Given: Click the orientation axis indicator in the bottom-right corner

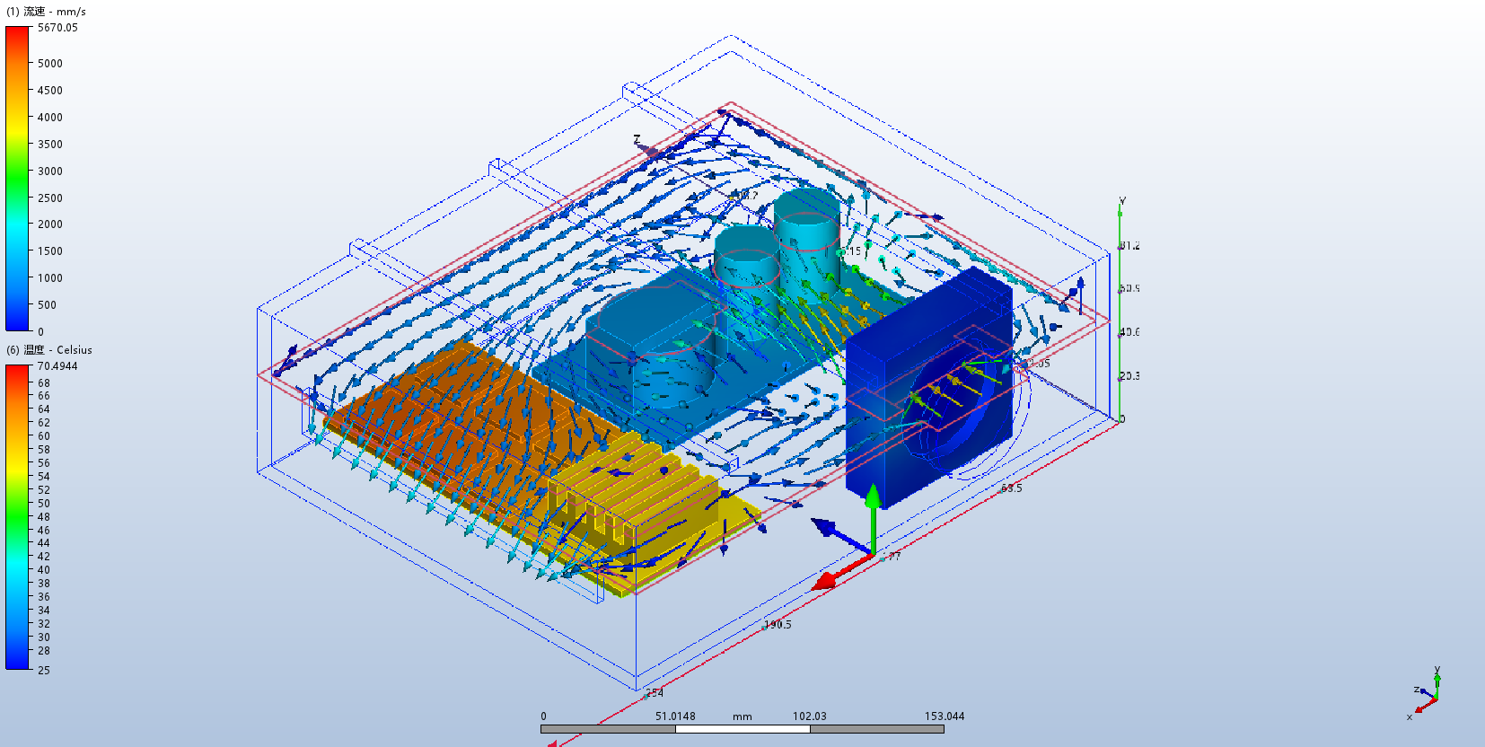Looking at the screenshot, I should 1427,693.
